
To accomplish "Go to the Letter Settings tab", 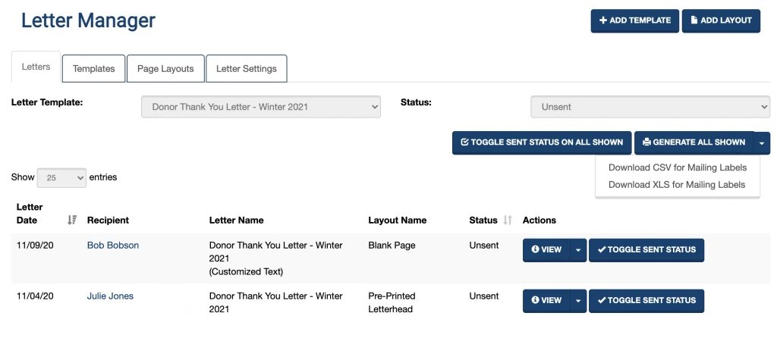I will [246, 68].
